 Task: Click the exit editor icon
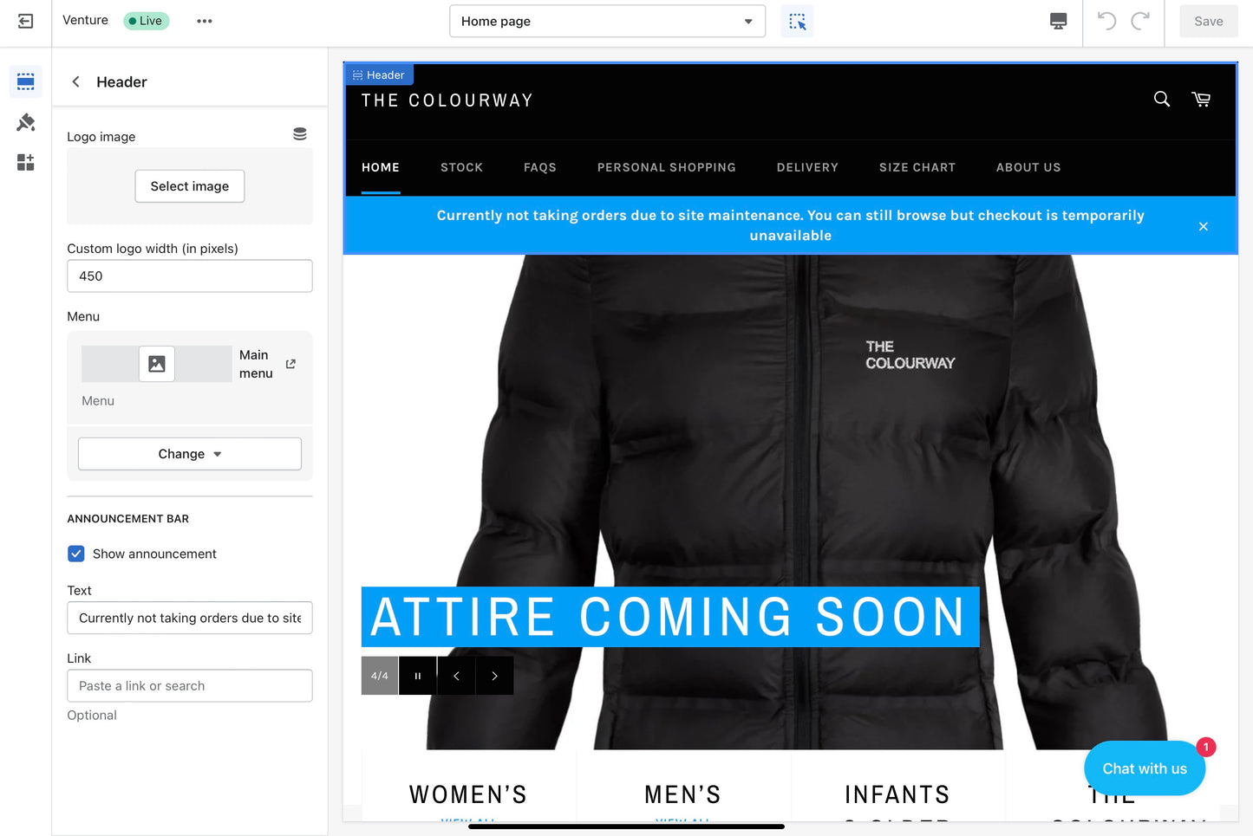(26, 21)
